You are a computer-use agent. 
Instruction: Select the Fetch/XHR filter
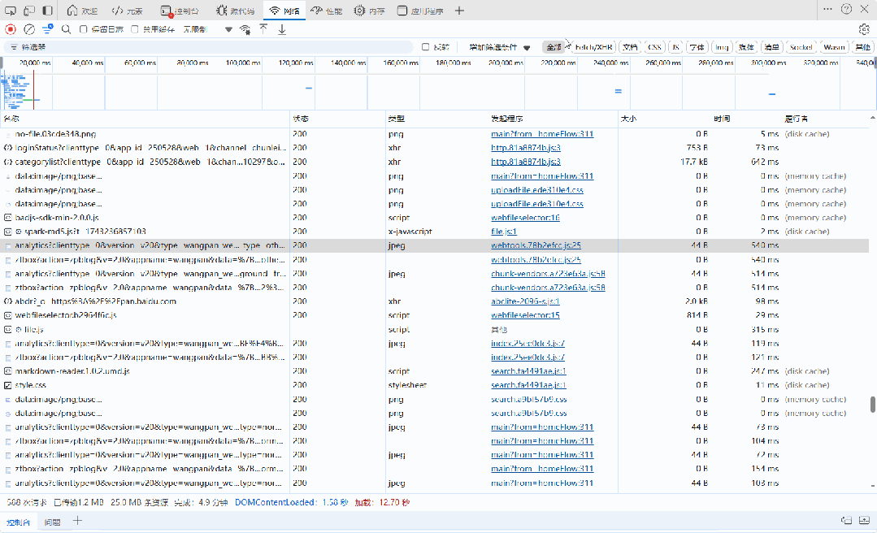coord(593,47)
